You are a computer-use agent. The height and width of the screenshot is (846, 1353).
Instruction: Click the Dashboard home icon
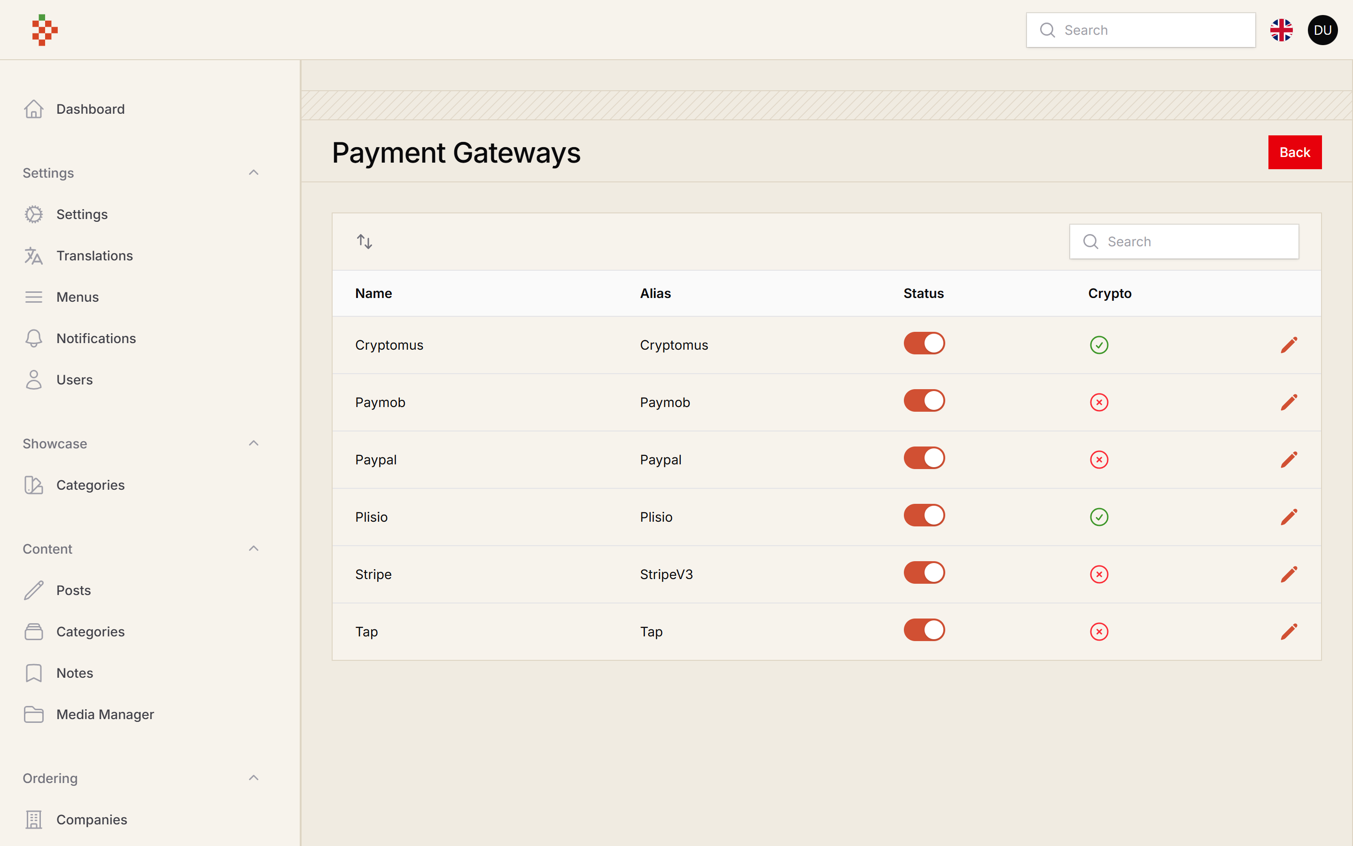33,109
